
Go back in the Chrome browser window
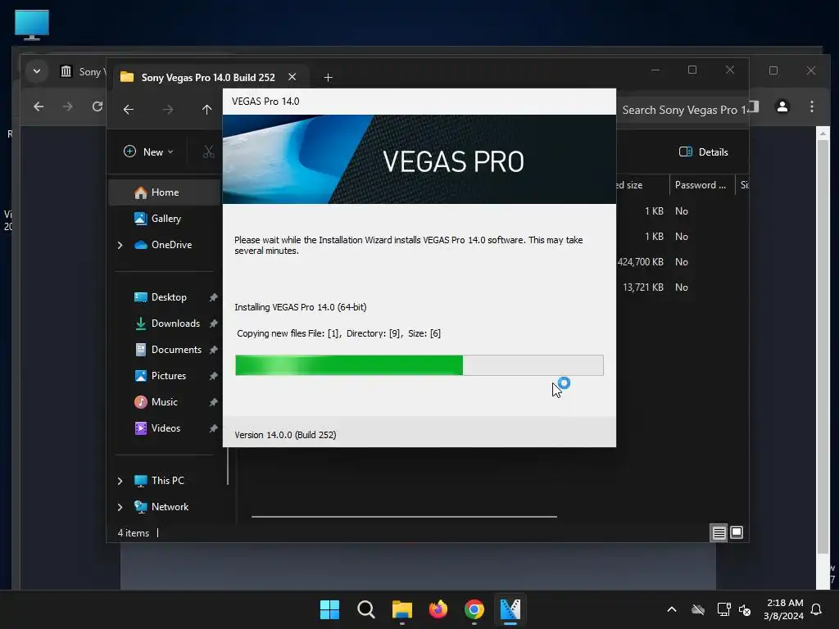pos(39,106)
